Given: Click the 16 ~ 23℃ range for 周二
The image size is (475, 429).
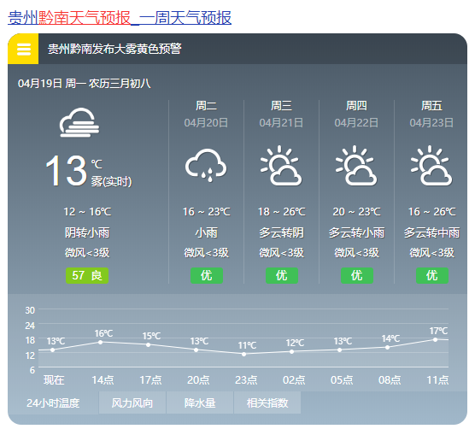Looking at the screenshot, I should (x=206, y=211).
